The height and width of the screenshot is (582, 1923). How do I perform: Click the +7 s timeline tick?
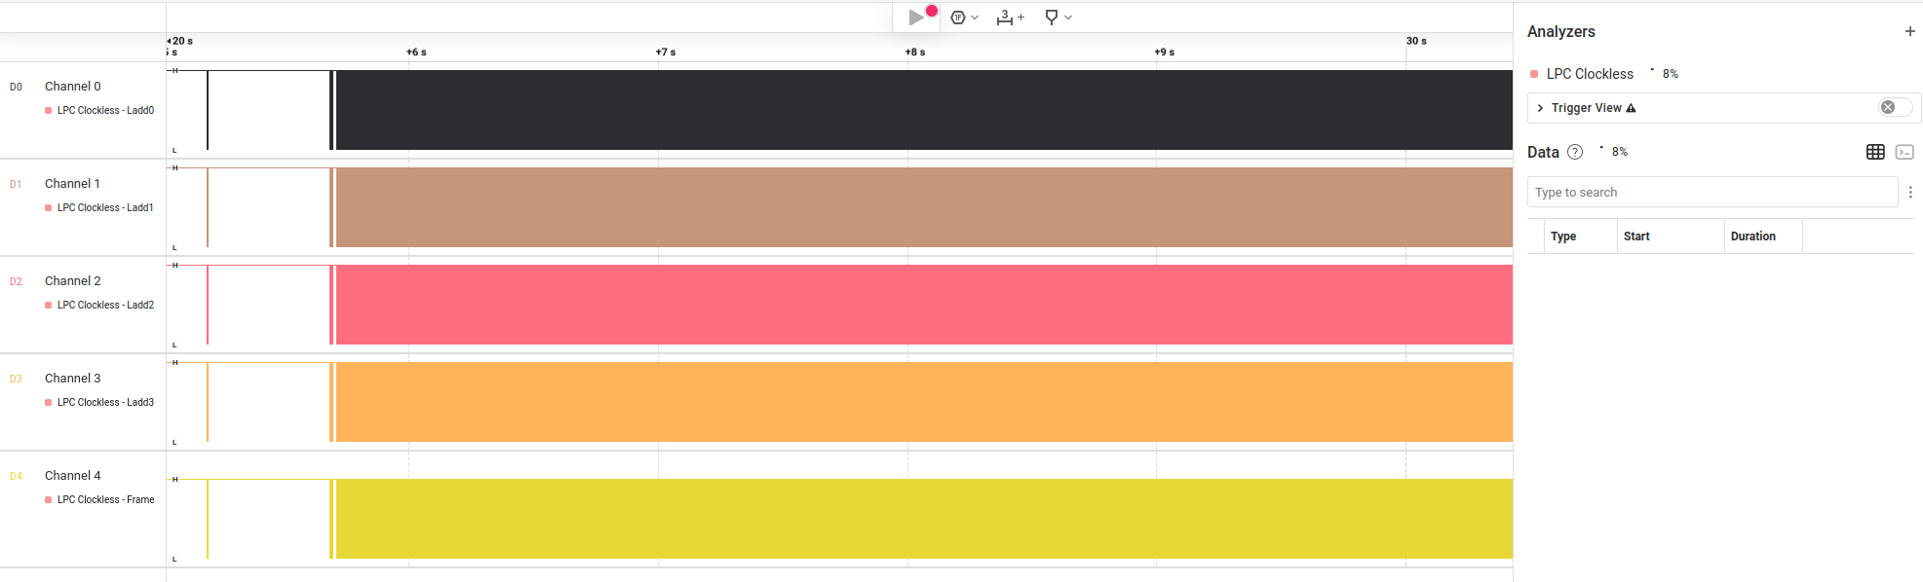[x=666, y=53]
